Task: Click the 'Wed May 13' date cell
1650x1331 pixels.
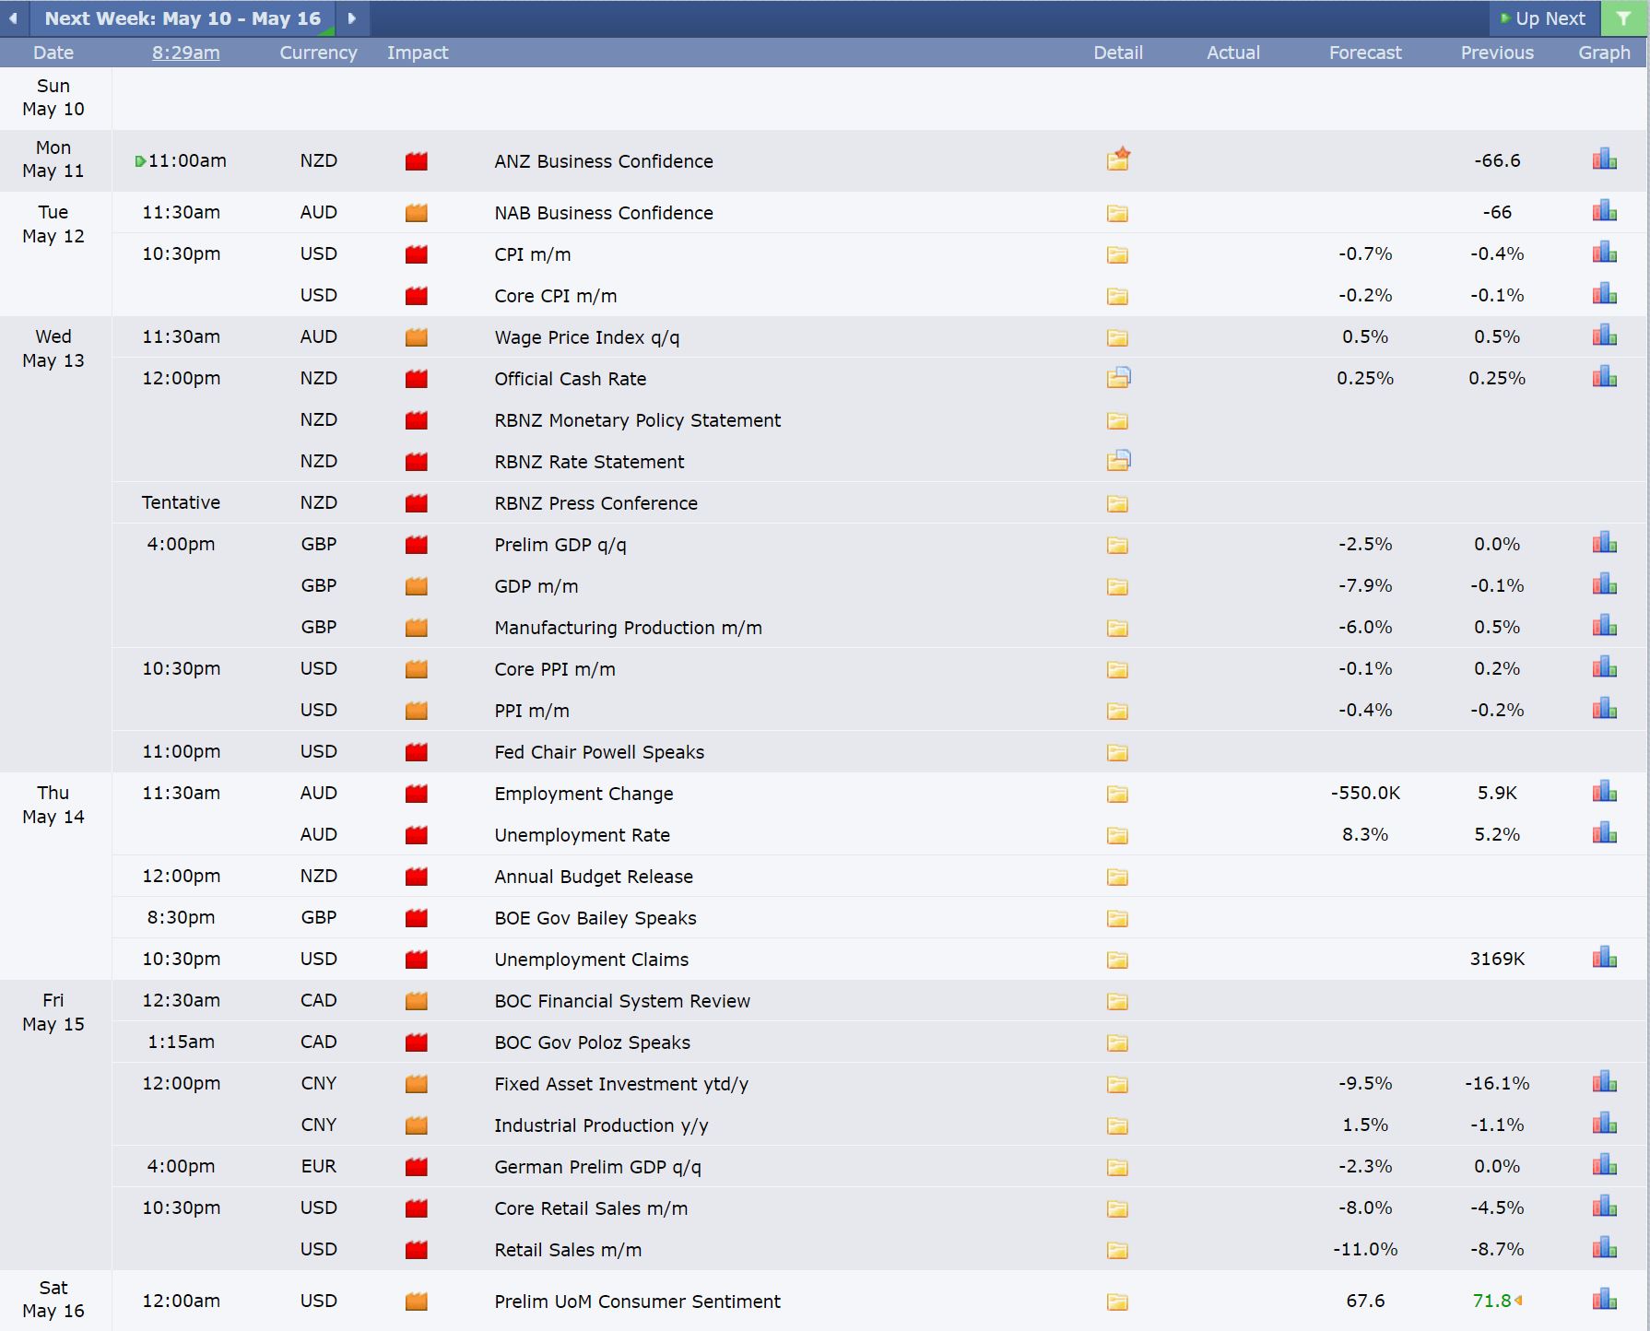Action: 53,348
